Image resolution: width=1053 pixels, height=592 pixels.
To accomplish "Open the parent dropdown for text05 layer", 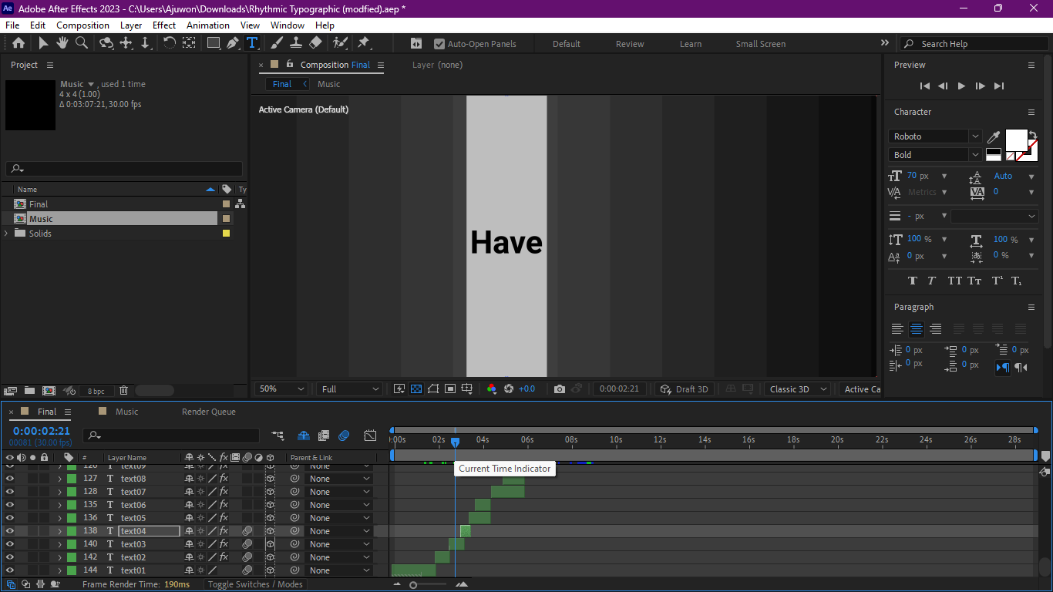I will click(x=339, y=518).
